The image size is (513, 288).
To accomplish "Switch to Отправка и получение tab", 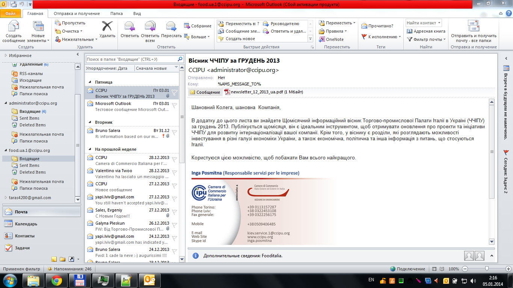I will [77, 13].
